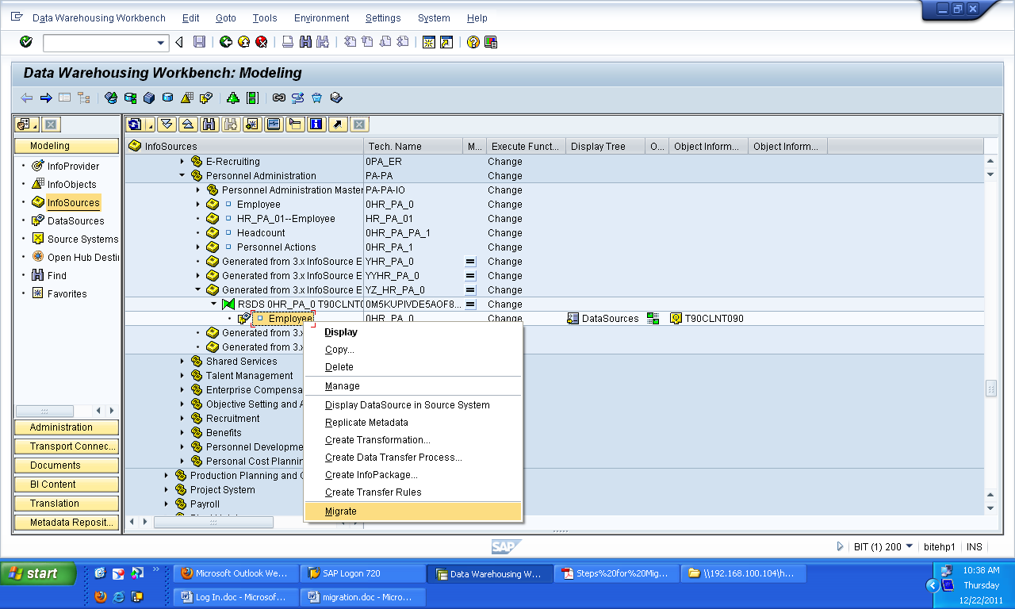Click the Find binoculars icon in standard toolbar

point(305,42)
